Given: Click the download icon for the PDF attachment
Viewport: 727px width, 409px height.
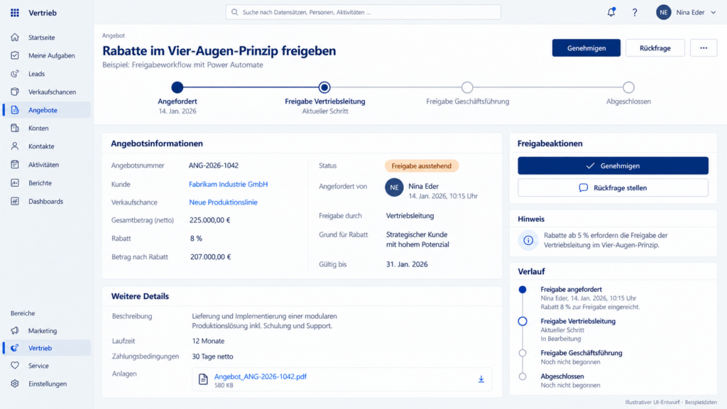Looking at the screenshot, I should [481, 379].
